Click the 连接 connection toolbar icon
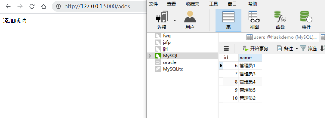The width and height of the screenshot is (325, 118). (x=162, y=20)
